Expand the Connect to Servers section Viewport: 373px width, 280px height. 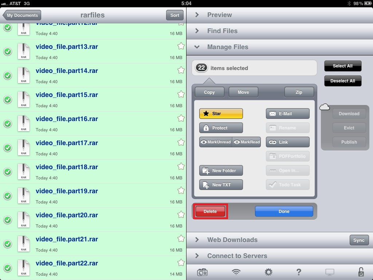coord(237,256)
